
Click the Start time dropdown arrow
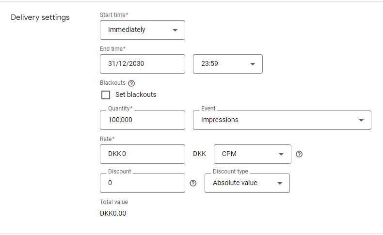pyautogui.click(x=175, y=30)
